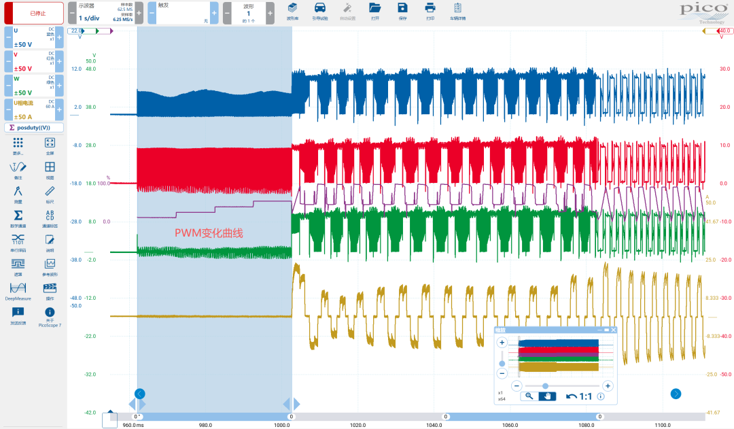Open the Notes (备注) tool
734x429 pixels.
pyautogui.click(x=18, y=171)
